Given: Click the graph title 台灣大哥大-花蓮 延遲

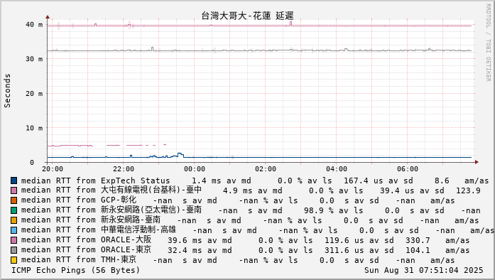Looking at the screenshot, I should [247, 16].
